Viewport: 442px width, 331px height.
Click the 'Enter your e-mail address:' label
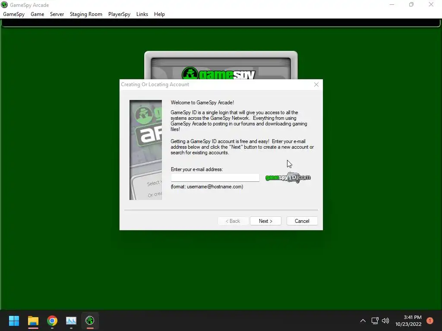pos(197,169)
